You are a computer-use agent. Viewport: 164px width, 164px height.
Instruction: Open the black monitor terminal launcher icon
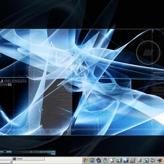159,160
